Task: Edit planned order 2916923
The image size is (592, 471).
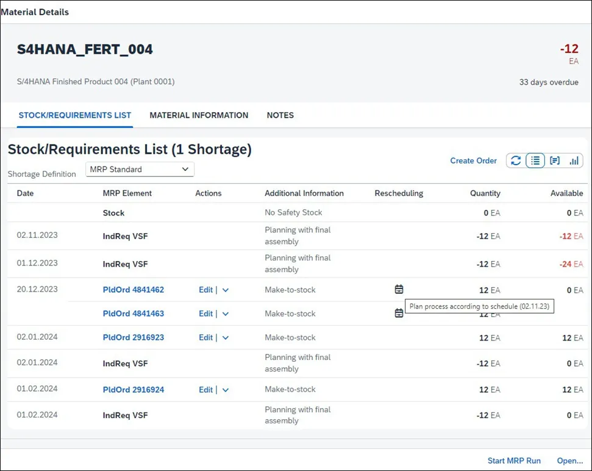Action: coord(205,337)
